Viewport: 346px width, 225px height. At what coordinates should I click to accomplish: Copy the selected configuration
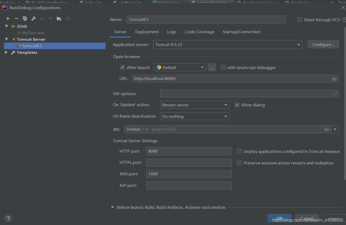point(25,19)
